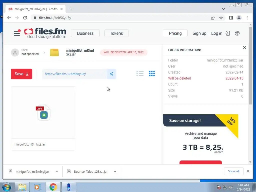The width and height of the screenshot is (256, 192).
Task: Close the downloads bar
Action: (248, 171)
